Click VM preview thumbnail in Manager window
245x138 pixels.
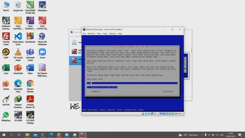click(x=186, y=66)
